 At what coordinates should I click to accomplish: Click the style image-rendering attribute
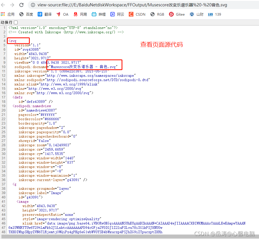(62, 219)
